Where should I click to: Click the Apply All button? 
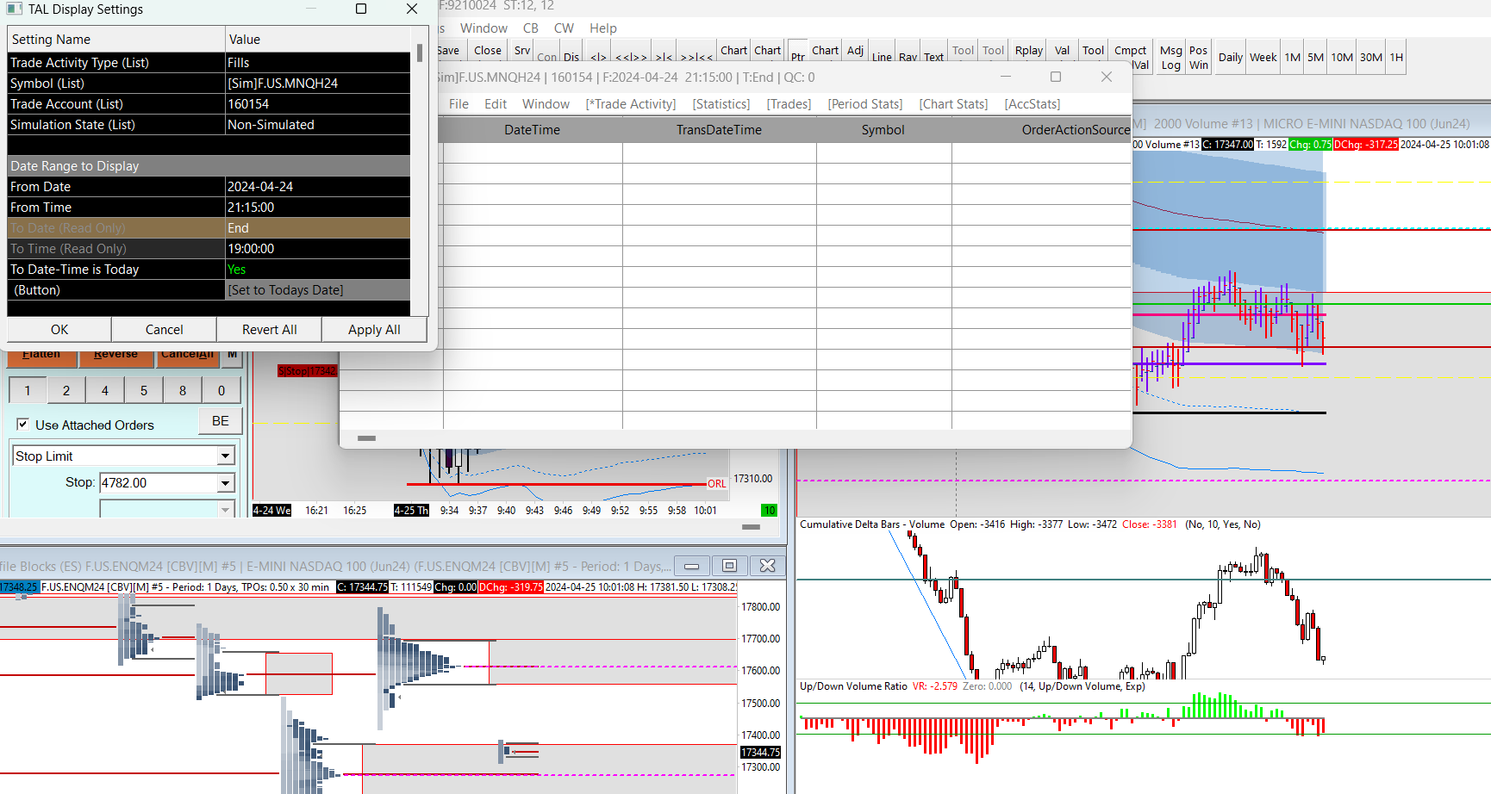click(x=374, y=330)
